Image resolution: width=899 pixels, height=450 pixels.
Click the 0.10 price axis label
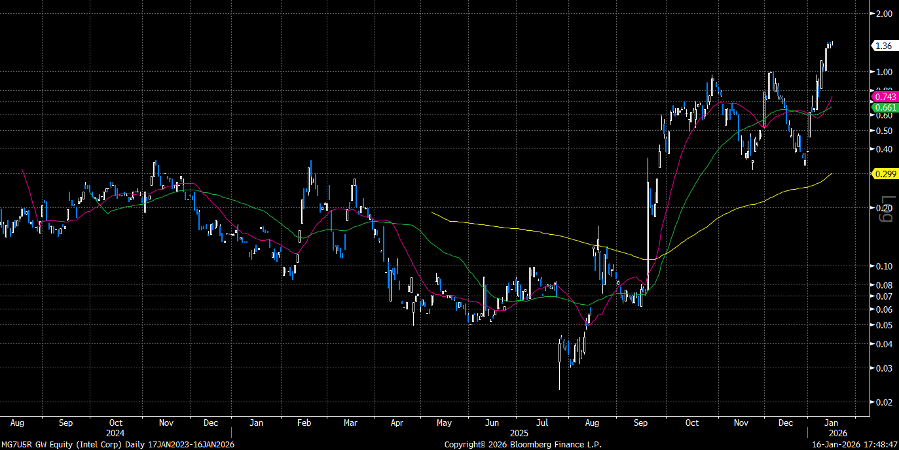point(884,266)
